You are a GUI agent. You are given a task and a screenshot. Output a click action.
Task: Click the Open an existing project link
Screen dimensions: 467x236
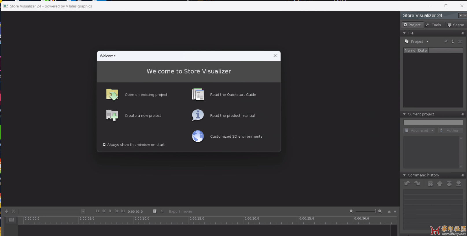coord(146,95)
